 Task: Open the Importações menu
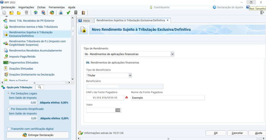(x=26, y=7)
